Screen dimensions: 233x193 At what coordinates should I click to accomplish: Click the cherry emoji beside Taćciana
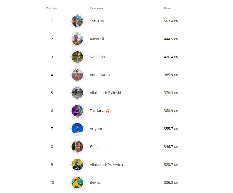click(108, 111)
